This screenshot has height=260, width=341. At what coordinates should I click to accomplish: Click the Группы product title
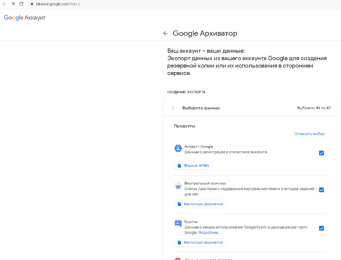191,222
